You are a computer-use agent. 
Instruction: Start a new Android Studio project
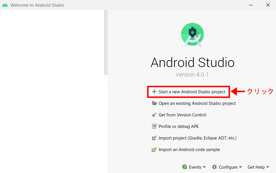(x=192, y=92)
